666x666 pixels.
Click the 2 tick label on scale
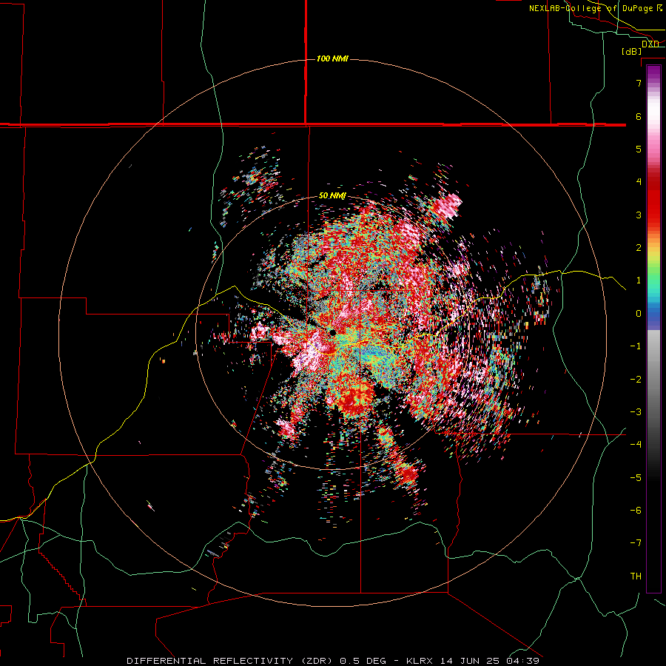(639, 248)
